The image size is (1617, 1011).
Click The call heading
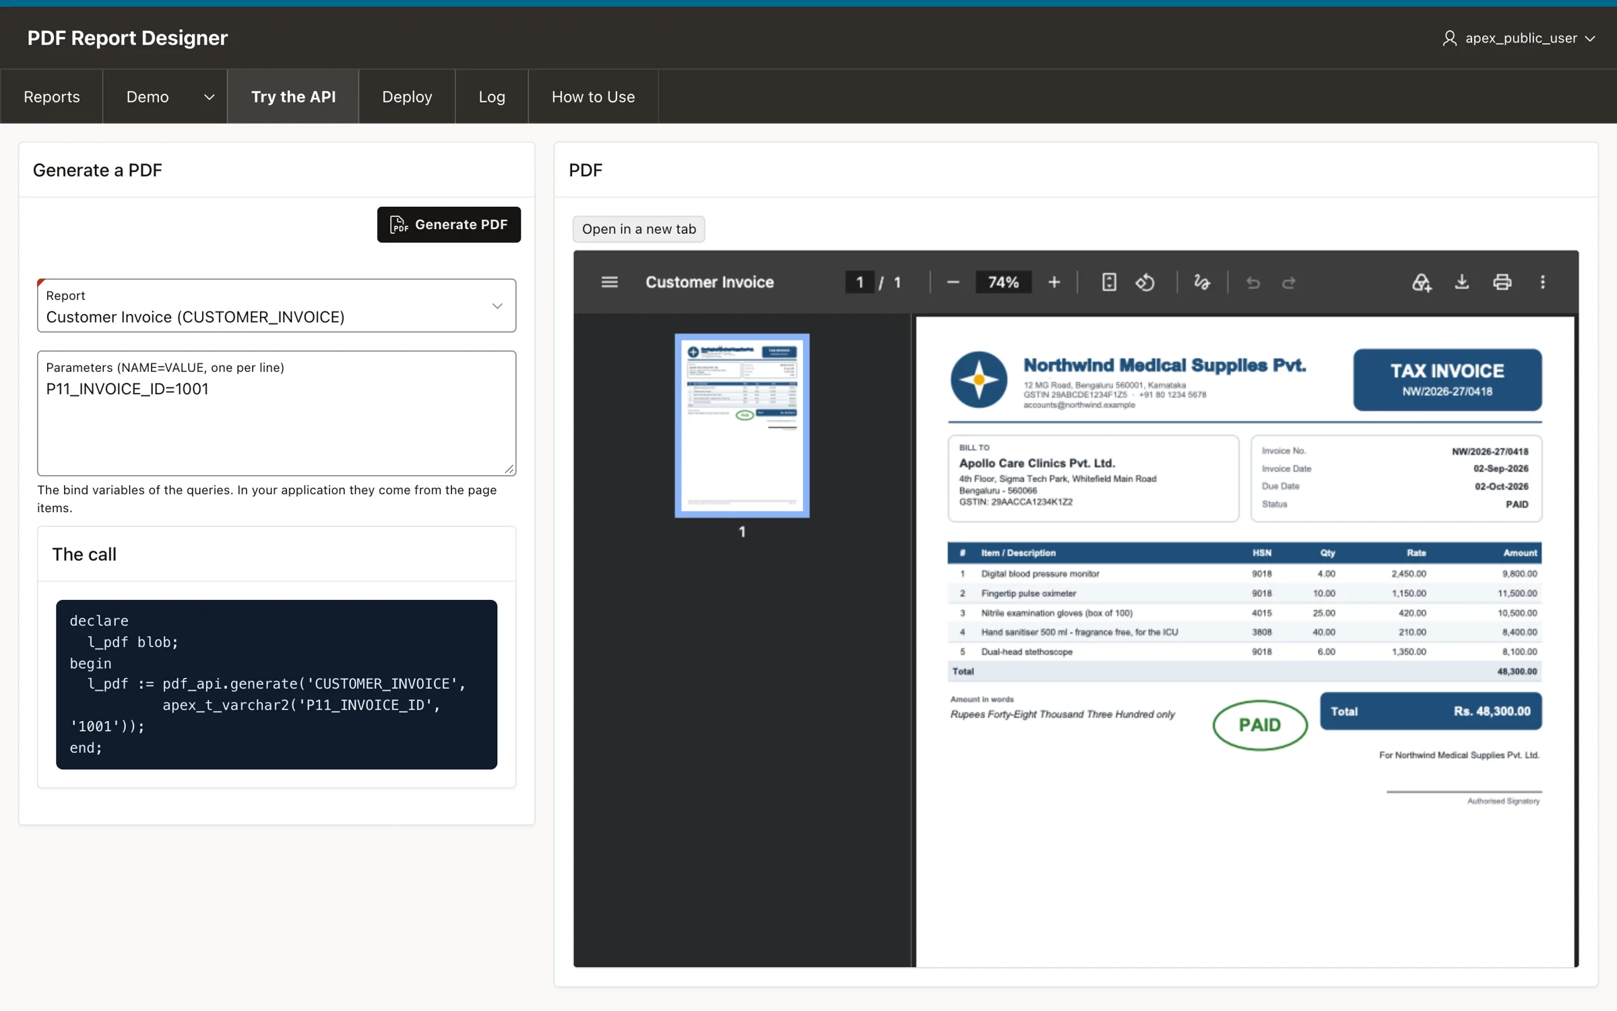tap(84, 554)
